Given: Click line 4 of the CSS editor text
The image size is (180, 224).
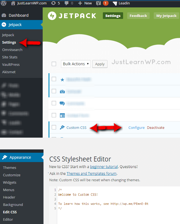Looking at the screenshot, I should [x=103, y=204].
